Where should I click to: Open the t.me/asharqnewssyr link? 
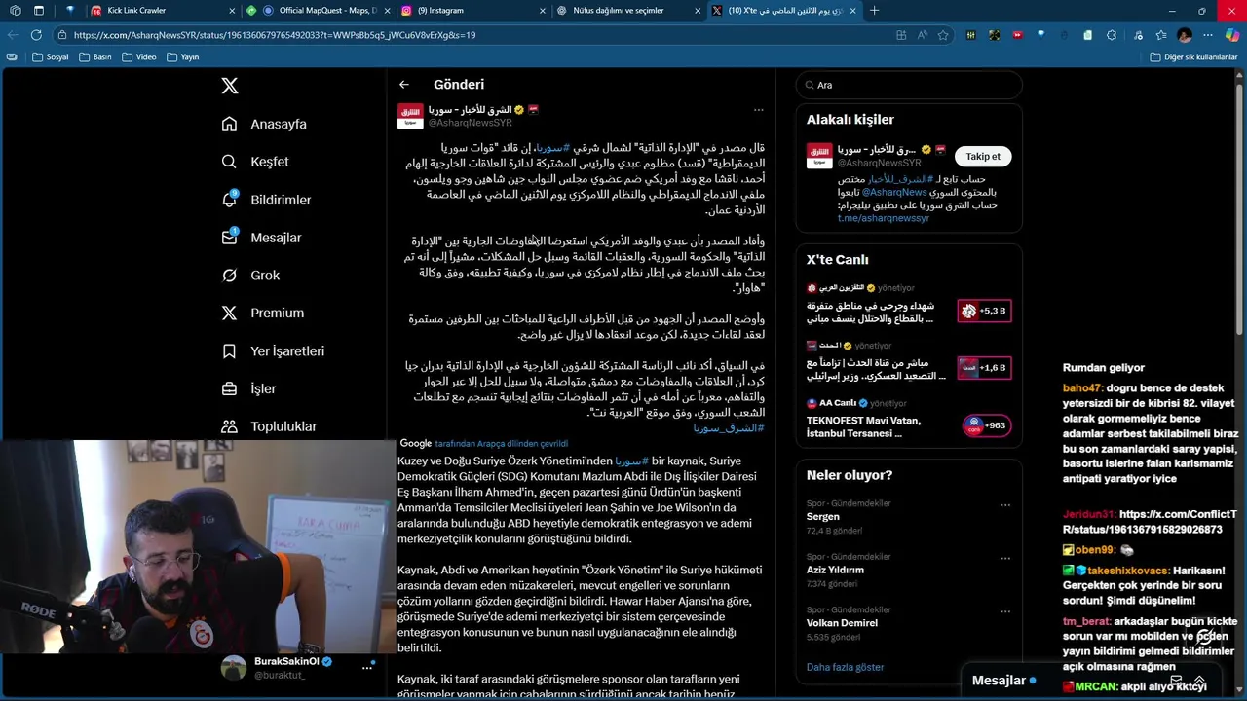pyautogui.click(x=884, y=218)
